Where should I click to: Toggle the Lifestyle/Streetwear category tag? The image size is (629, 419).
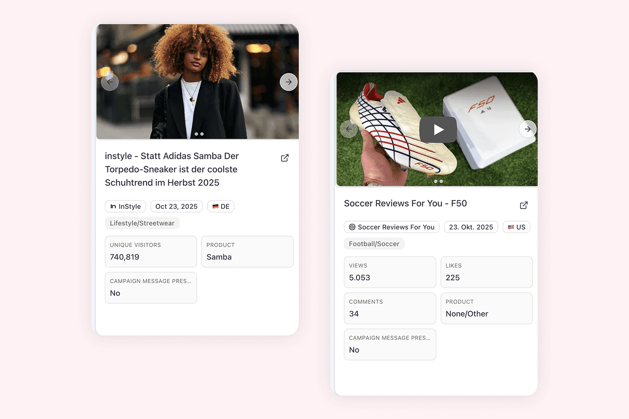(x=142, y=223)
